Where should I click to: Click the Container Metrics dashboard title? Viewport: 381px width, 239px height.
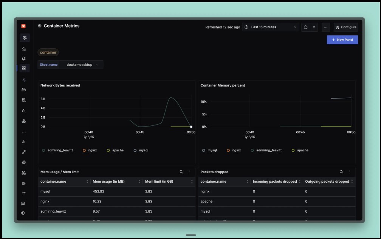[62, 26]
